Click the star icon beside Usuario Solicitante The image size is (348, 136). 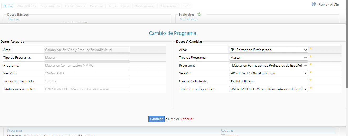pyautogui.click(x=311, y=80)
